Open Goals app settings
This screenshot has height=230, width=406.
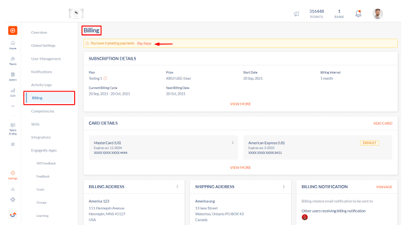coord(40,189)
